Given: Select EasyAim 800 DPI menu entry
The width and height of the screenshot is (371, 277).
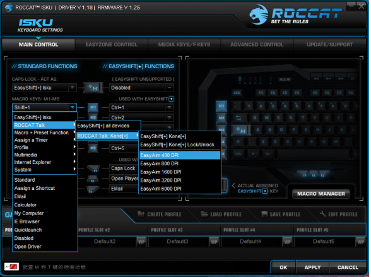Looking at the screenshot, I should [x=180, y=163].
